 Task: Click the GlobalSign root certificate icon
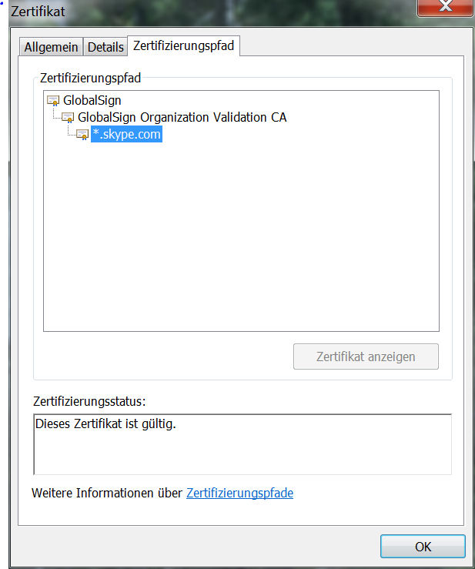(x=53, y=101)
